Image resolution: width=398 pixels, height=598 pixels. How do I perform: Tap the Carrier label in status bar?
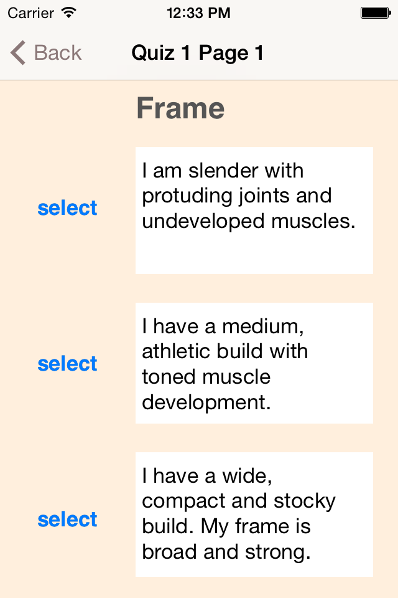pyautogui.click(x=31, y=12)
